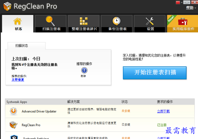
Task: Open the 实用程序套件 tab
Action: click(x=183, y=24)
